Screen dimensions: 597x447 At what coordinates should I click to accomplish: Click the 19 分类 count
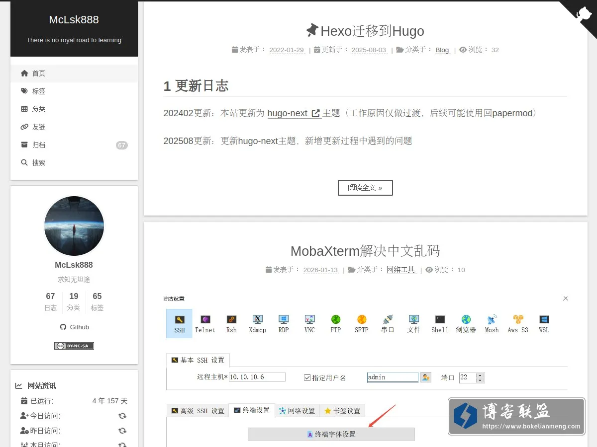click(x=74, y=301)
